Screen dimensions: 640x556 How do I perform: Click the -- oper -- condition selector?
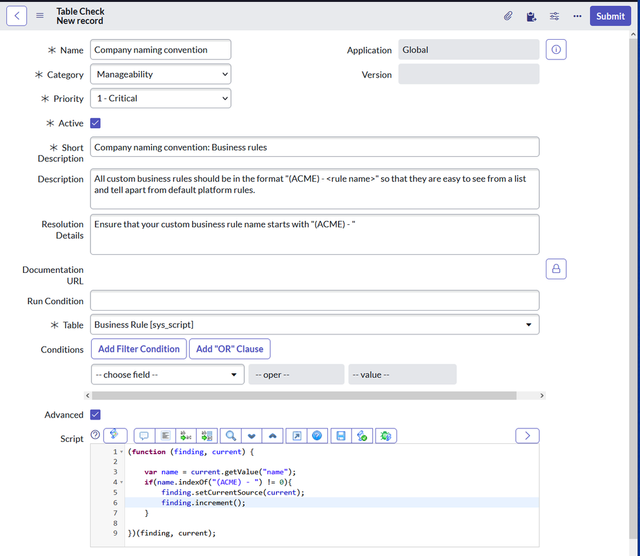point(297,374)
